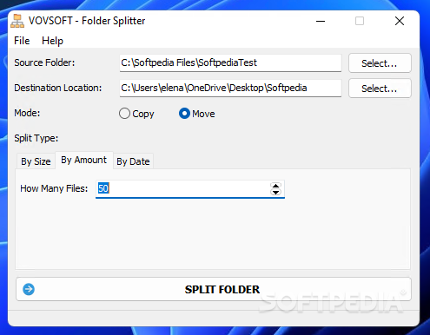
Task: Click the 'How Many Files:' label
Action: pyautogui.click(x=54, y=188)
